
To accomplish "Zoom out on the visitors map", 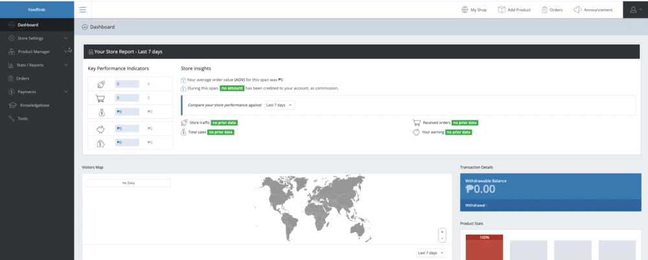I will point(442,239).
